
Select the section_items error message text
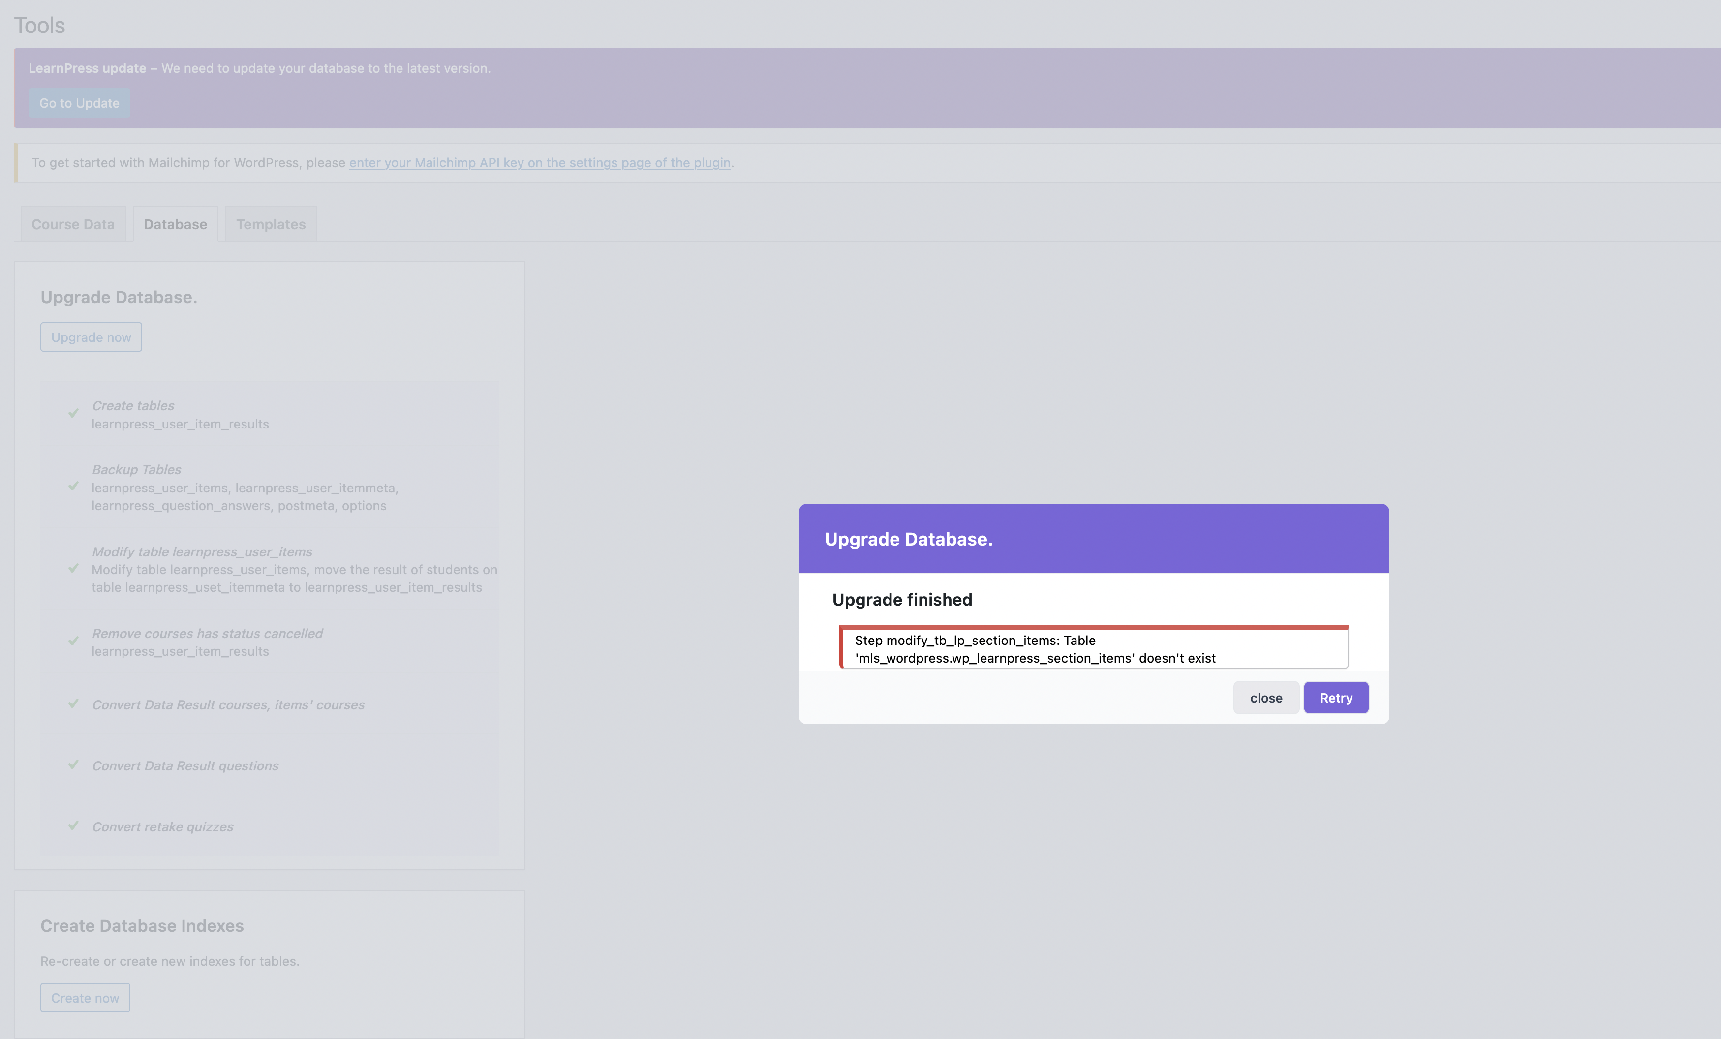pyautogui.click(x=1034, y=649)
